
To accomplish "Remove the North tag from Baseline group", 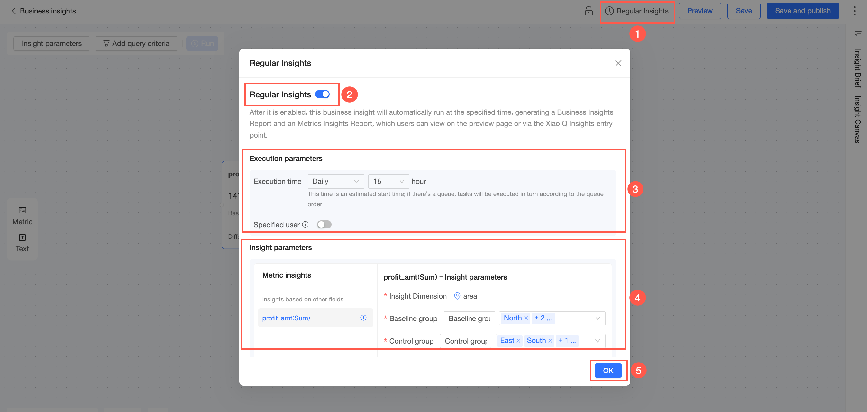I will (x=526, y=318).
